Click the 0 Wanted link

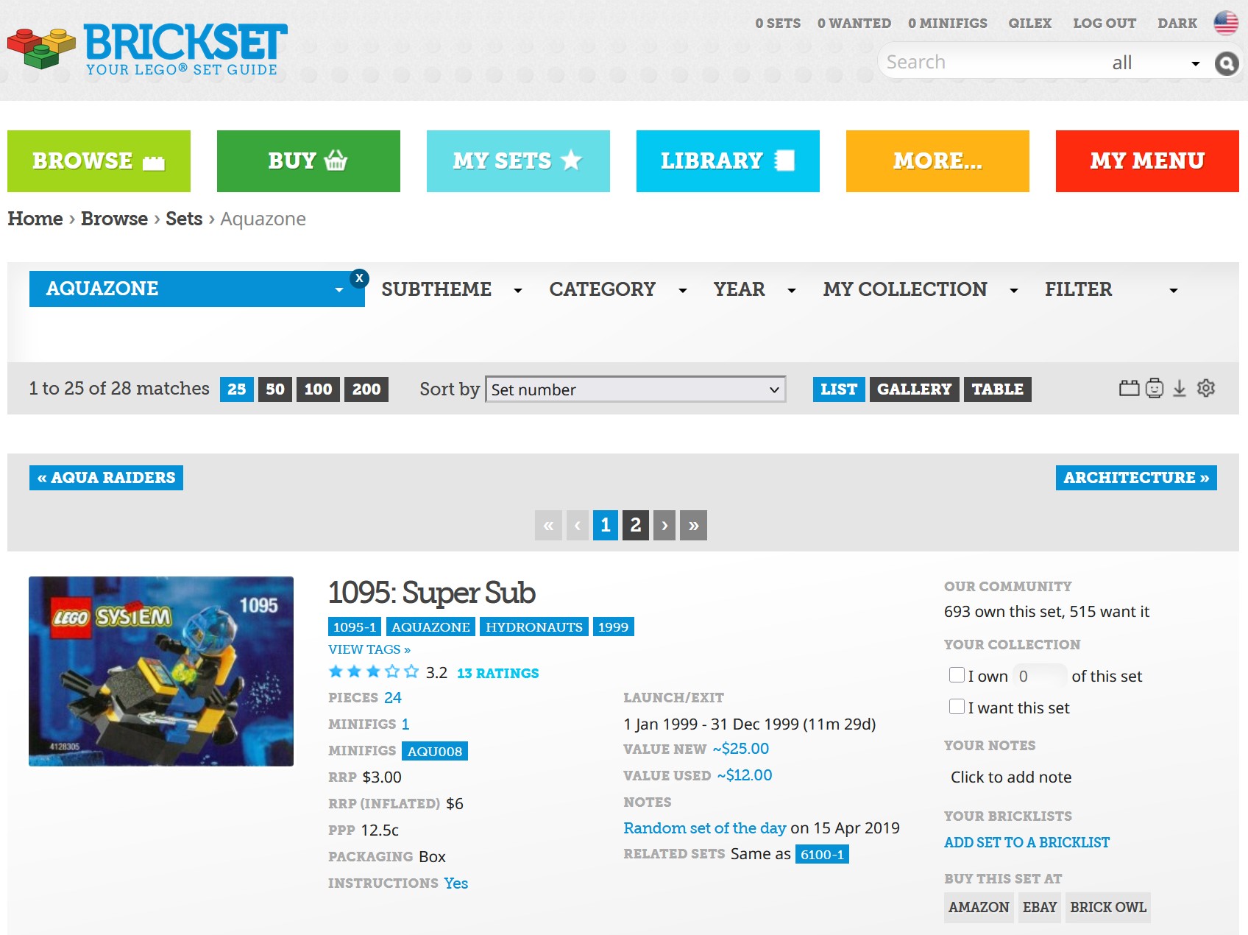[854, 24]
